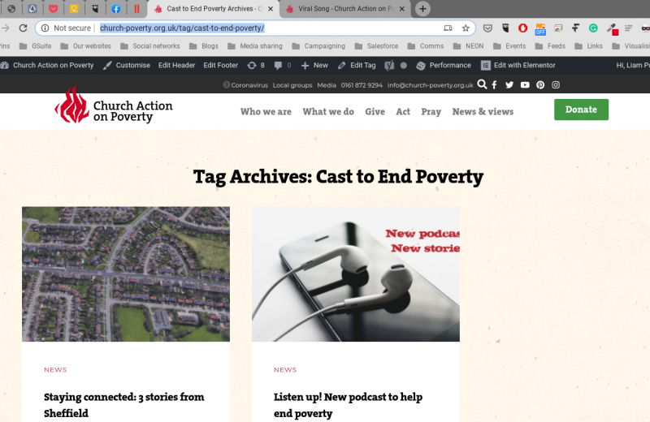Click the eyedropper color picker extension
The width and height of the screenshot is (650, 422).
click(x=612, y=28)
